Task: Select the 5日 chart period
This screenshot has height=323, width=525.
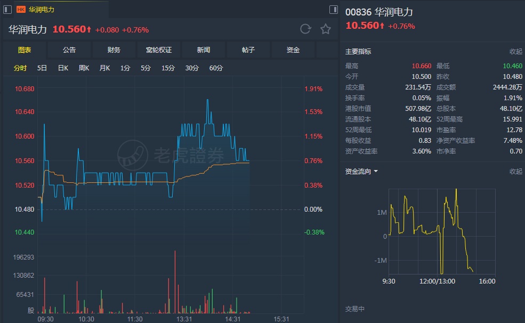Action: coord(42,68)
